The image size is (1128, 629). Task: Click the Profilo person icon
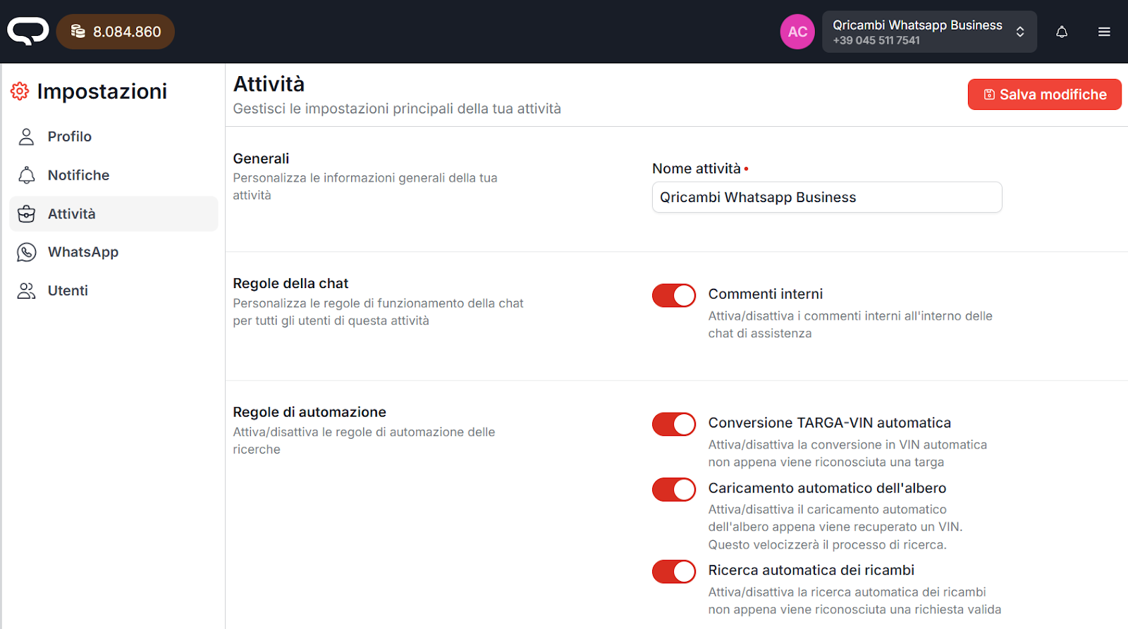click(x=27, y=137)
